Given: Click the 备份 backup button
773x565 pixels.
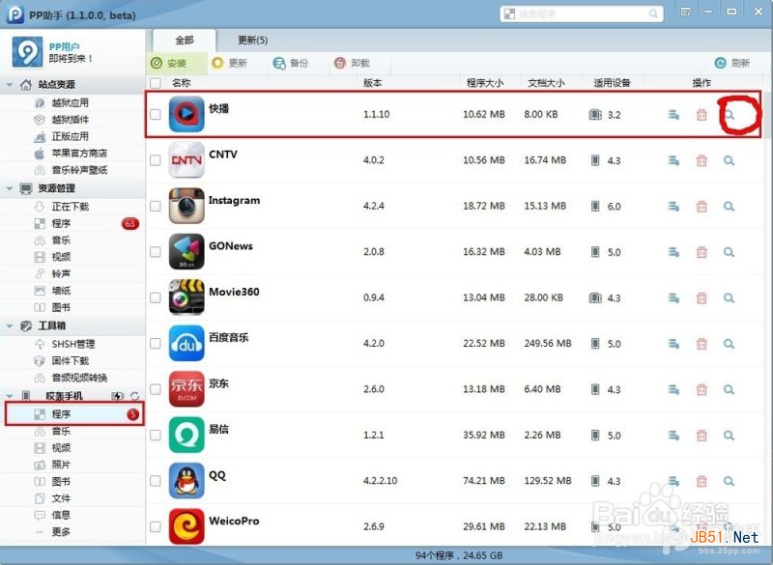Looking at the screenshot, I should tap(291, 63).
